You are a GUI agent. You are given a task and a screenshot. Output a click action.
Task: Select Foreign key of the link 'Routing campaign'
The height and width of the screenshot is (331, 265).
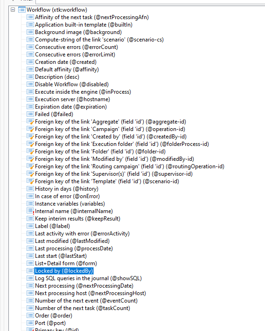pos(130,166)
